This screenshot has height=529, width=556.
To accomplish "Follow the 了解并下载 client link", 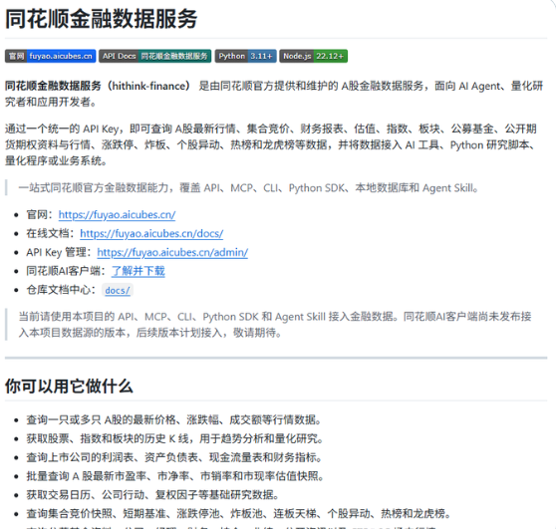I will click(139, 271).
